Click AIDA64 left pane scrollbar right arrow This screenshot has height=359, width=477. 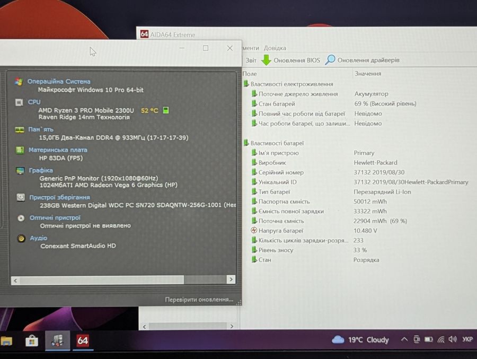point(232,326)
